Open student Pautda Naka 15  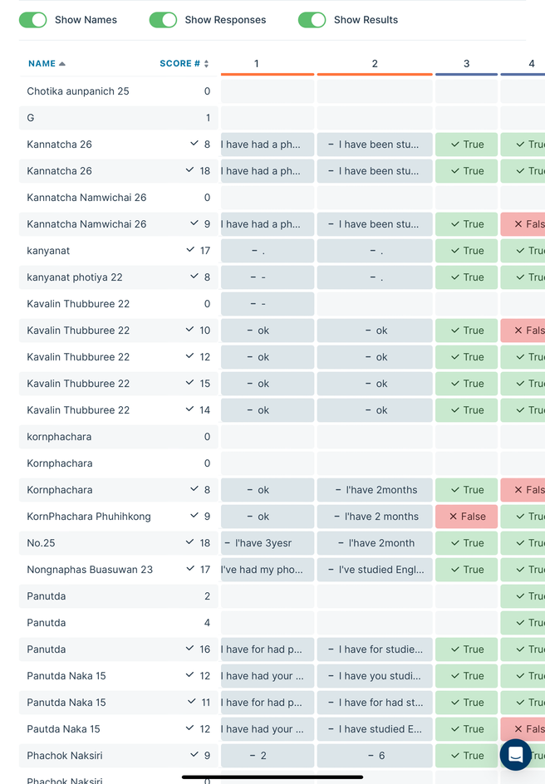pyautogui.click(x=63, y=729)
